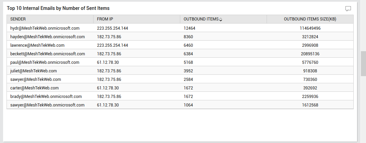Sort by the FROM IP column header

pos(105,19)
